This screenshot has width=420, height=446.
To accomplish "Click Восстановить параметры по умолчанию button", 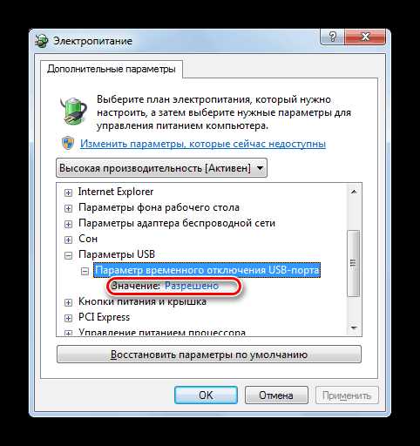I will [x=209, y=355].
